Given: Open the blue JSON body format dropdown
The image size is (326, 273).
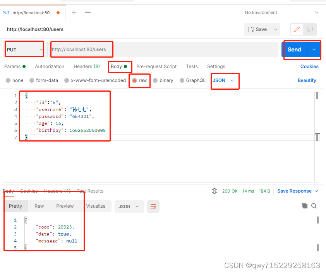Looking at the screenshot, I should (224, 80).
